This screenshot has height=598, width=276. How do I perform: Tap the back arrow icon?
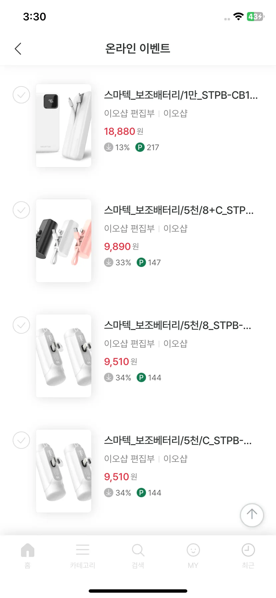pyautogui.click(x=18, y=49)
